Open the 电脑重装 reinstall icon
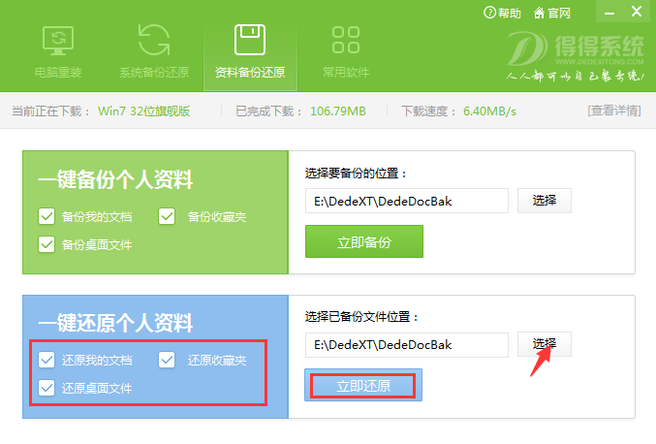 58,41
